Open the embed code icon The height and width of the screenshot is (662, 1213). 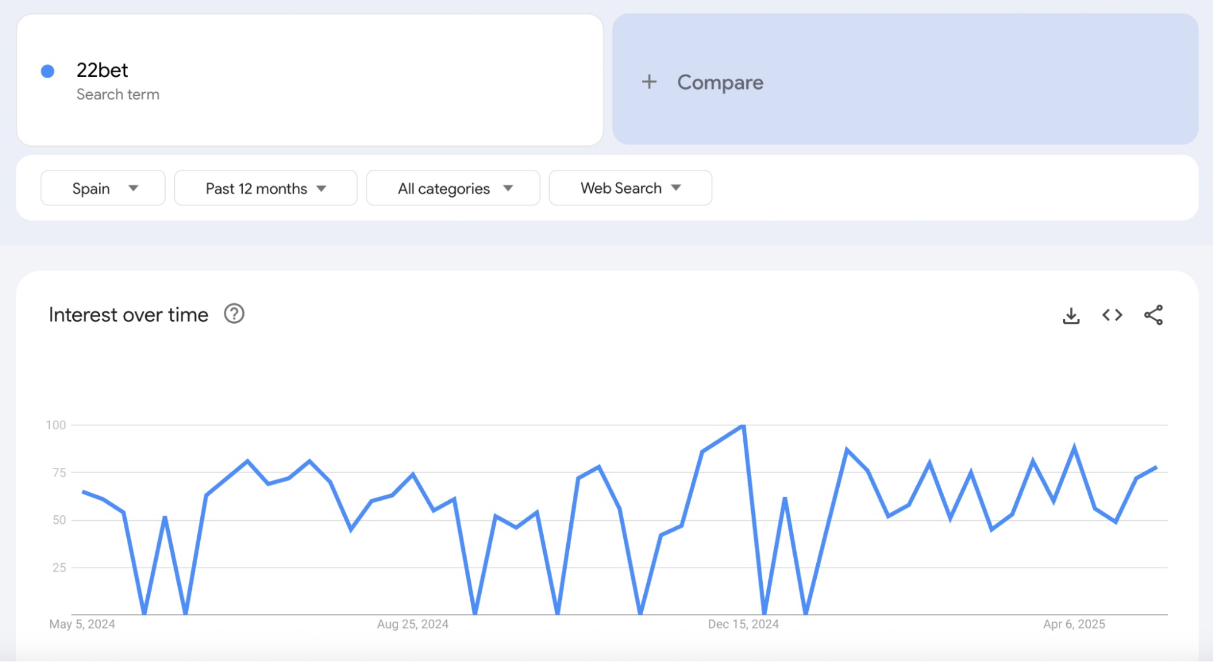[1112, 315]
